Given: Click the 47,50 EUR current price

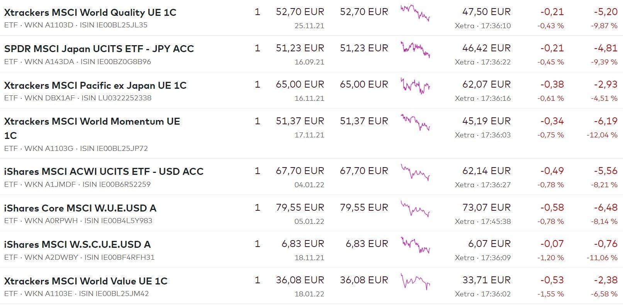Looking at the screenshot, I should (486, 12).
